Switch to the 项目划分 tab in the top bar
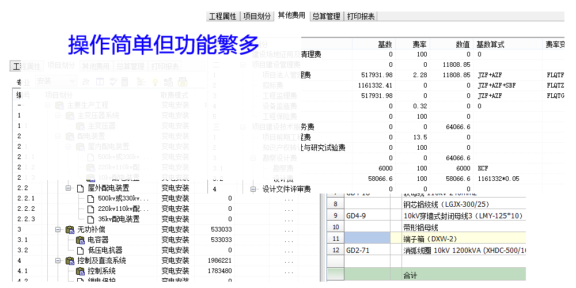Viewport: 576px width, 288px height. 257,17
